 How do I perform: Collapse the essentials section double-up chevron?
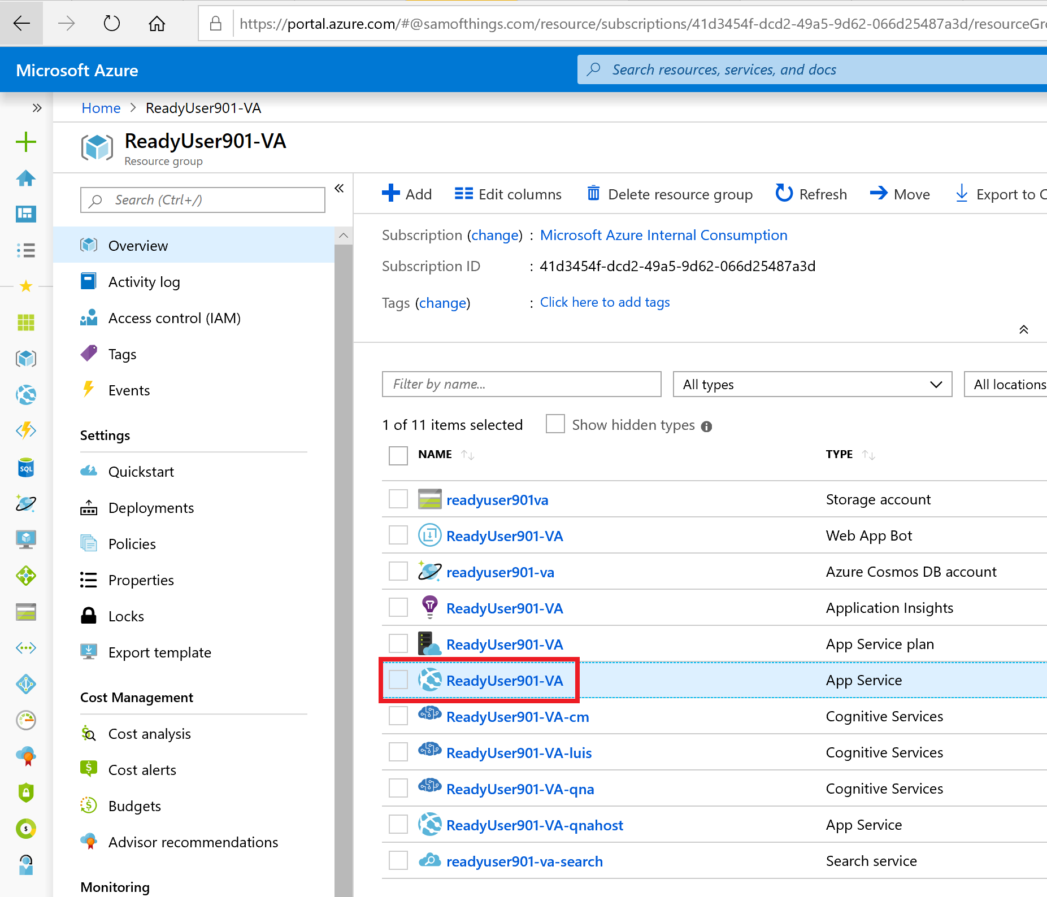[x=1023, y=329]
